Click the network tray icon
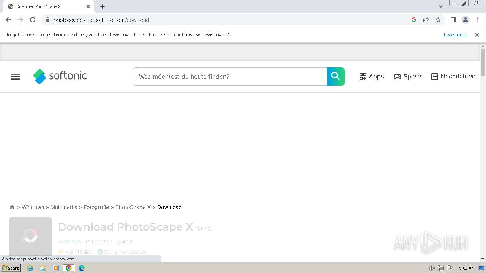486x273 pixels. tap(441, 268)
